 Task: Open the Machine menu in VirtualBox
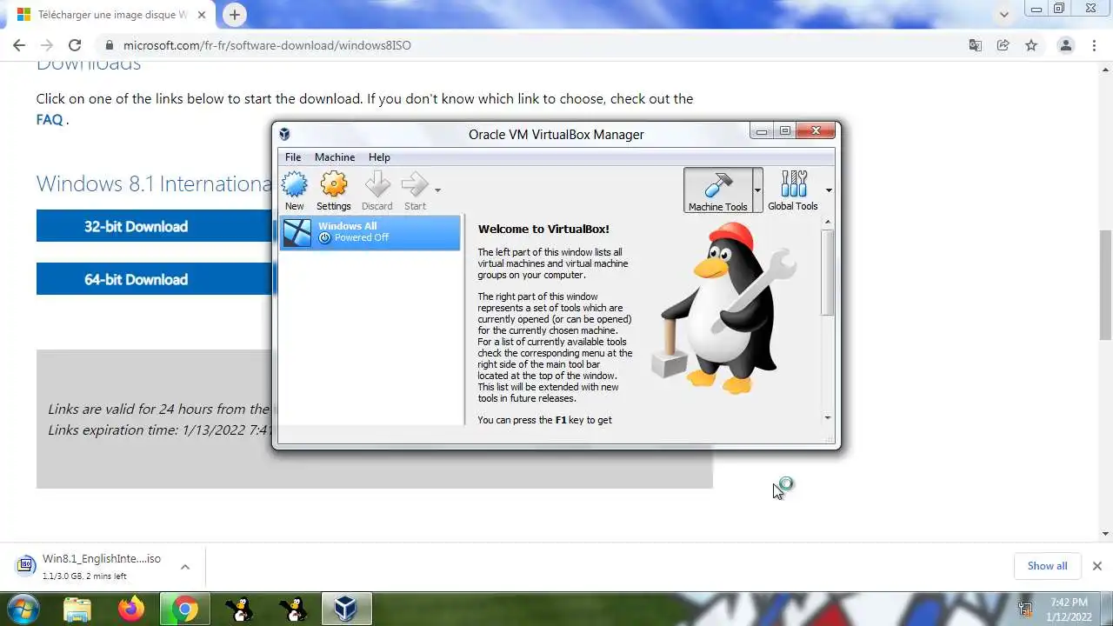pyautogui.click(x=335, y=157)
